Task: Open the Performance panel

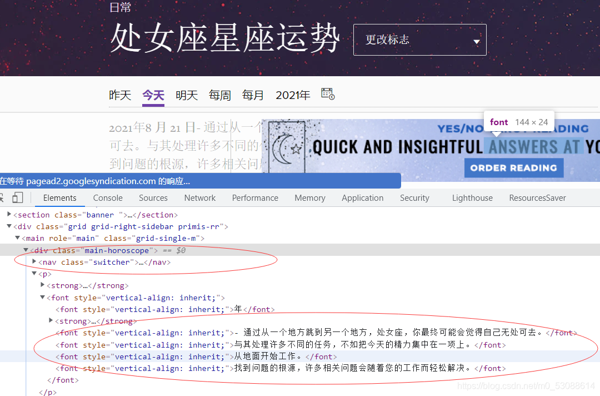Action: (255, 198)
